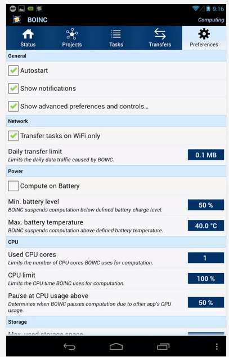Open the Projects network icon
This screenshot has height=357, width=229.
click(x=72, y=34)
